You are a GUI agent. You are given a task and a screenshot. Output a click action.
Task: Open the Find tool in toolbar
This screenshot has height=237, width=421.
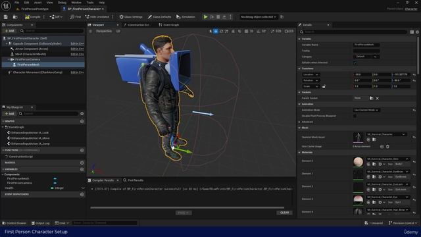tap(76, 17)
